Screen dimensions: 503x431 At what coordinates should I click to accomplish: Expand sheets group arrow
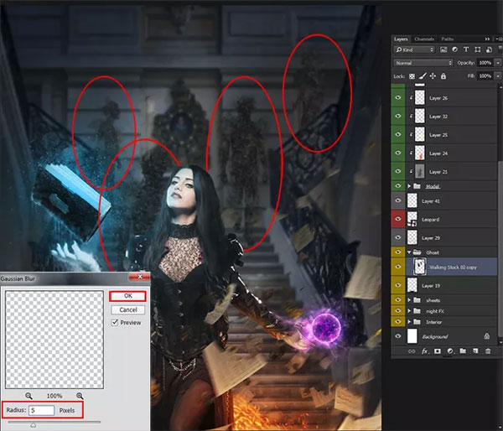click(x=409, y=300)
